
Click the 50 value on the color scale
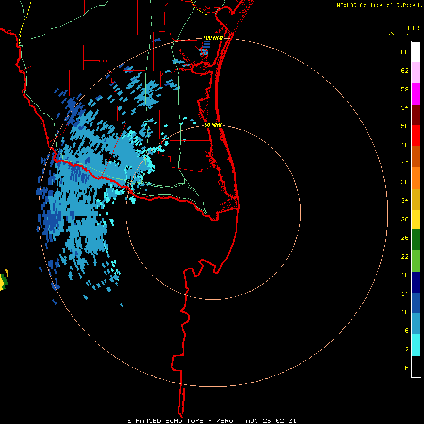pos(405,126)
